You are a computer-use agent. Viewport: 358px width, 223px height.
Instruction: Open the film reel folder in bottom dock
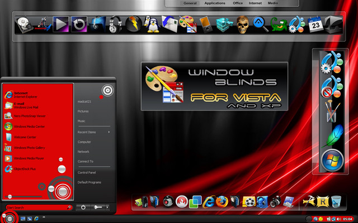[x=249, y=202]
